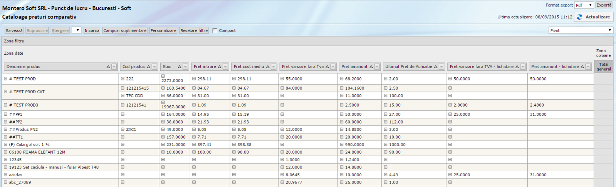
Task: Click the sort triangle on Stoc header
Action: pos(180,67)
